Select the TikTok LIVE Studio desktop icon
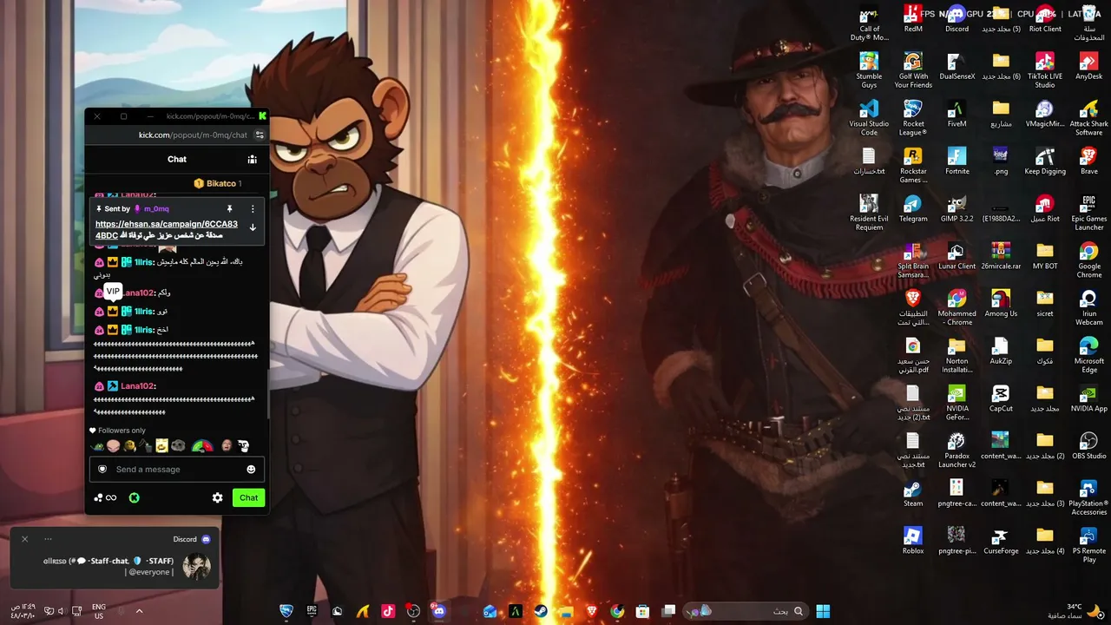 1045,70
